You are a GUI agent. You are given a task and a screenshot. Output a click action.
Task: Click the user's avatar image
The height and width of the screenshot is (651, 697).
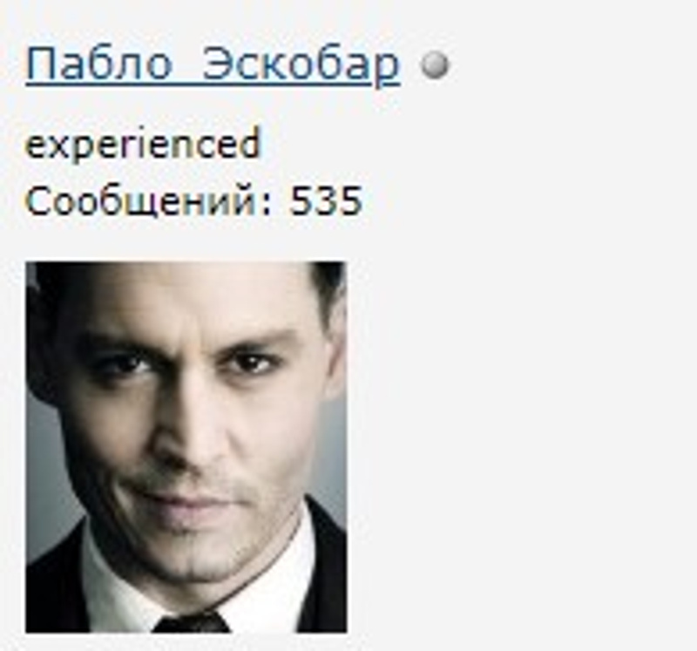point(186,447)
